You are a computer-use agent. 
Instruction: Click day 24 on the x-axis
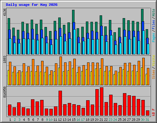[x=115, y=120]
